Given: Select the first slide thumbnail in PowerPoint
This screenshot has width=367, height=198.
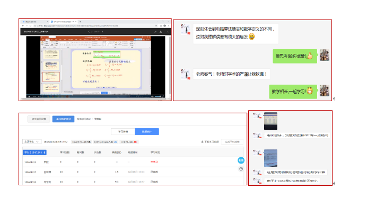Looking at the screenshot, I should click(51, 55).
